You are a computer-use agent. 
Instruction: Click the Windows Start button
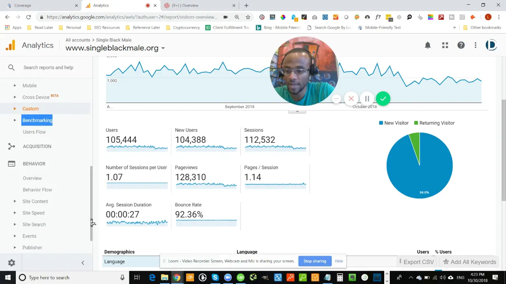tap(8, 278)
